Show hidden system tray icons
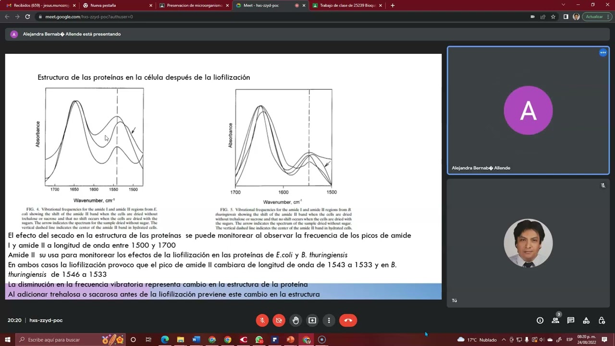This screenshot has height=346, width=615. 504,340
